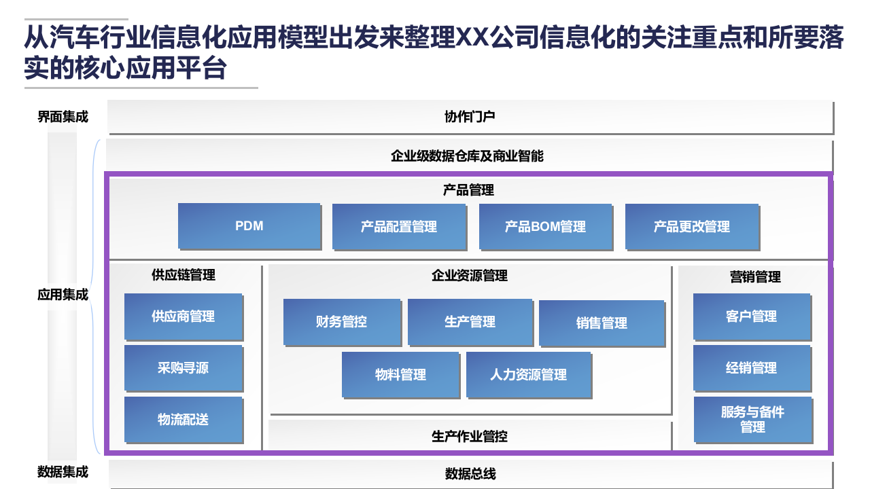Select the 企业级数据仓库及商业智能 bar

469,154
